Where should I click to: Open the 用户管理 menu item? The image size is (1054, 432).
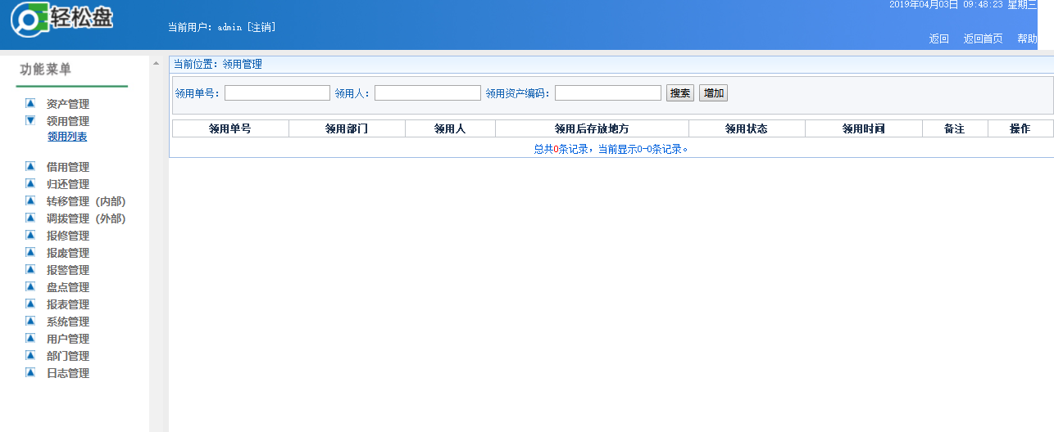pos(68,339)
